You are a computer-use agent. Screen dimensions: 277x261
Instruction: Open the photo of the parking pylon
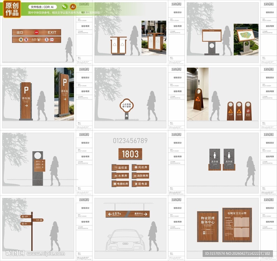point(64,94)
